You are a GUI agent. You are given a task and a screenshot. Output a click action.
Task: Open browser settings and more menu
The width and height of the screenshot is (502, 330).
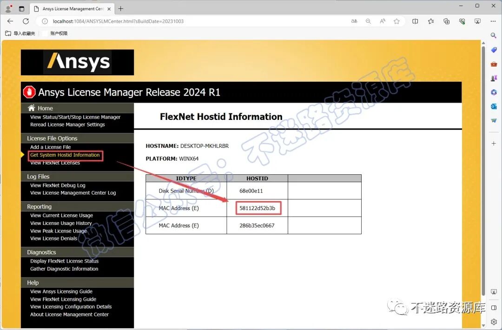tap(493, 21)
